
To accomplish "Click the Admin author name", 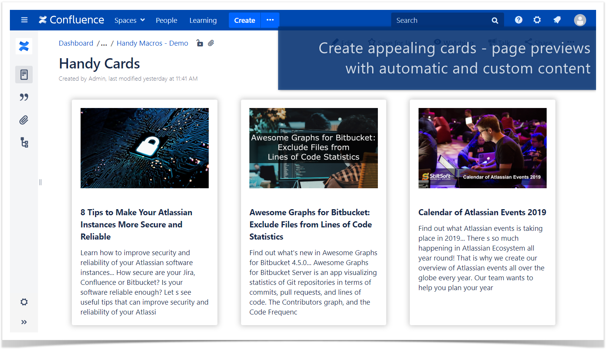I will 97,79.
